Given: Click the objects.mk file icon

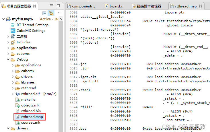Looking at the screenshot, I should [17, 106].
